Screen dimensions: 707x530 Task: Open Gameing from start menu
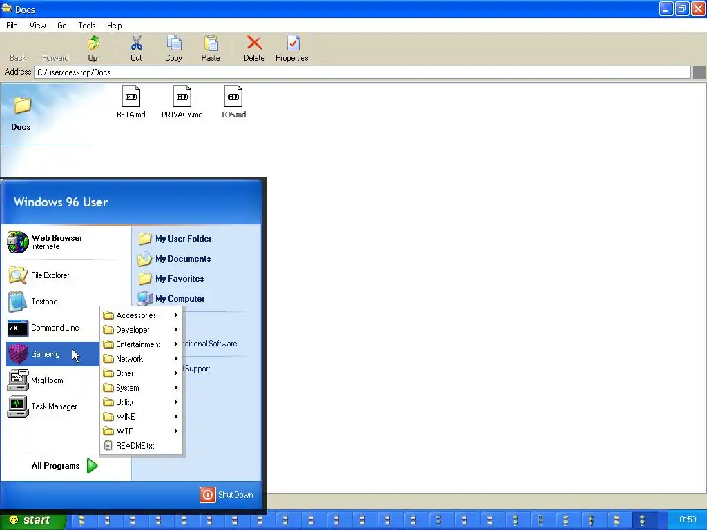click(x=52, y=354)
